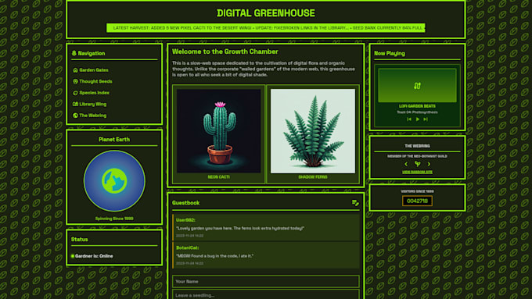The image size is (532, 299).
Task: Open the Thought Seeds link
Action: click(95, 81)
